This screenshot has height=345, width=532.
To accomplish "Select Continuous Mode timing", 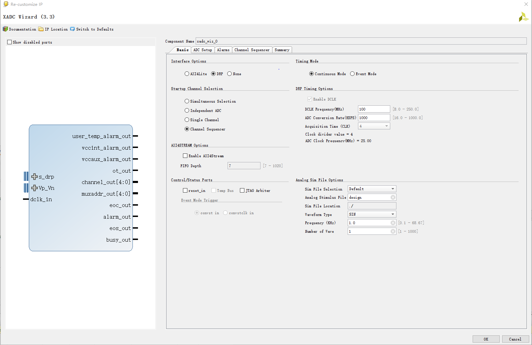I will point(311,74).
